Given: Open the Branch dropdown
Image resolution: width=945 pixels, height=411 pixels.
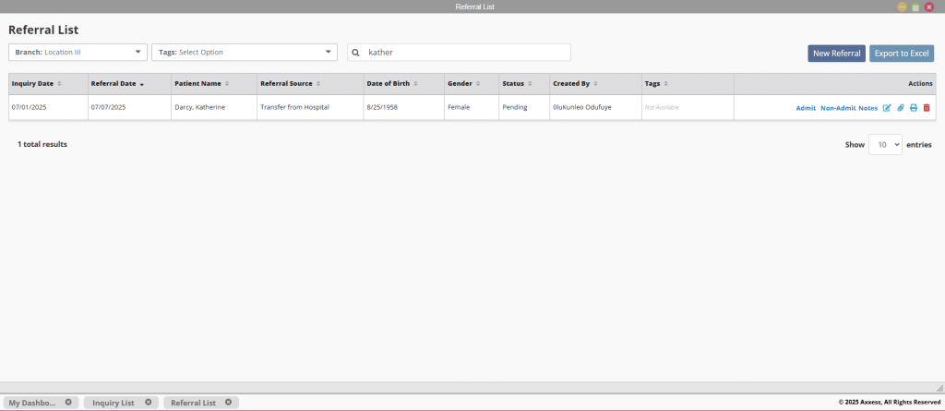Looking at the screenshot, I should [x=78, y=53].
